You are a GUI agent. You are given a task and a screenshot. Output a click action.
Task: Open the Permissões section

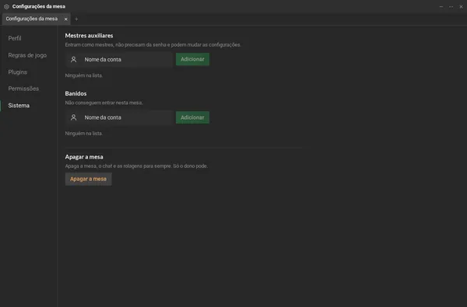[23, 89]
